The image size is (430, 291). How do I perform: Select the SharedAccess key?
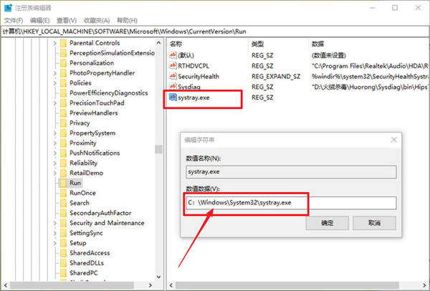pyautogui.click(x=90, y=253)
